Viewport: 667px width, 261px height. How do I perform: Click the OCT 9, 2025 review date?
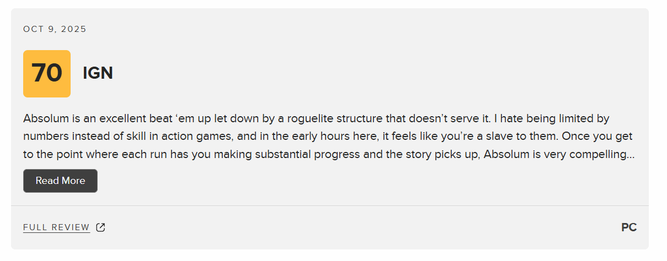[x=55, y=29]
